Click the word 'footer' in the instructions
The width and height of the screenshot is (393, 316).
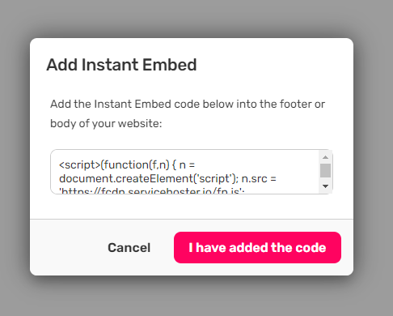tap(295, 104)
